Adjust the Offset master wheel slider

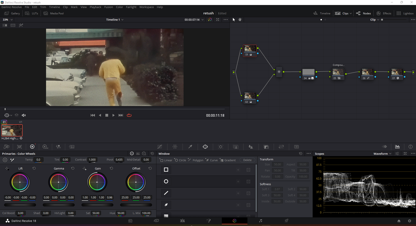(x=136, y=205)
